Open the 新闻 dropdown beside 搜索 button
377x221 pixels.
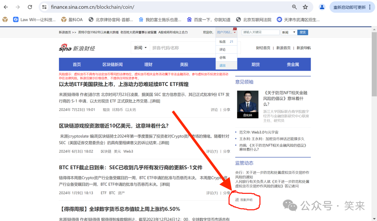pos(289,32)
